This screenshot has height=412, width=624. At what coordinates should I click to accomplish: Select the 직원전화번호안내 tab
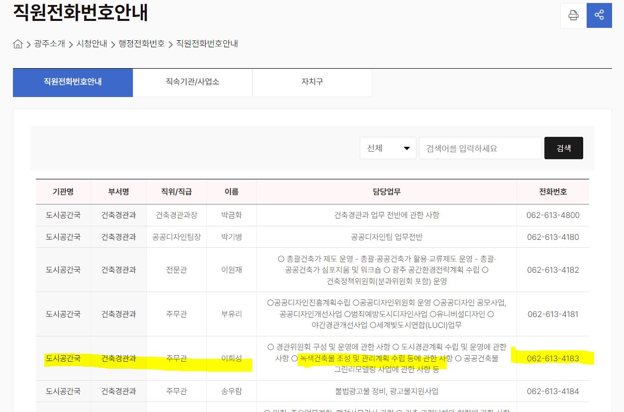pyautogui.click(x=73, y=82)
